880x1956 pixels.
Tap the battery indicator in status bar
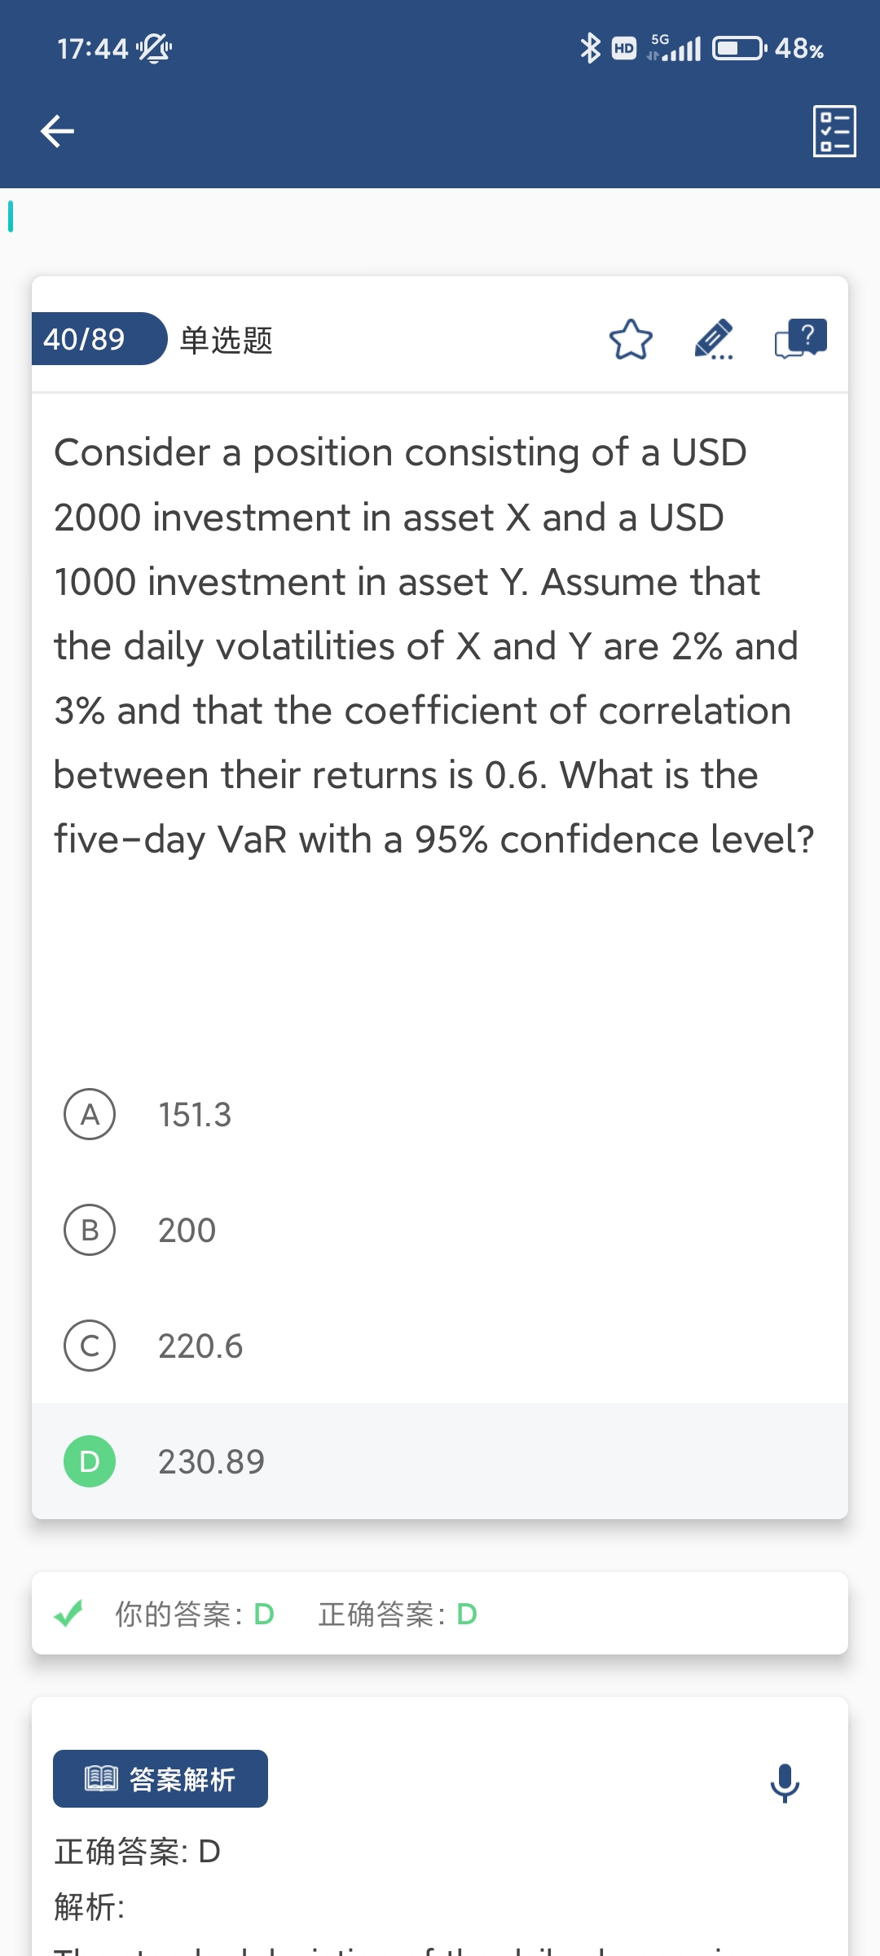[738, 49]
